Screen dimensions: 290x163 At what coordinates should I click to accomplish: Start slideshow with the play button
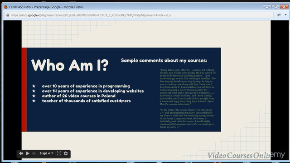tap(28, 153)
